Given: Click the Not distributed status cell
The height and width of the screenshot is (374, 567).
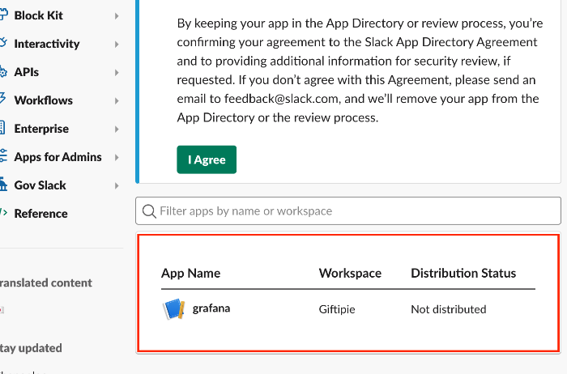Looking at the screenshot, I should pos(449,309).
